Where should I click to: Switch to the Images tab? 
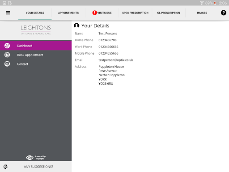pyautogui.click(x=202, y=13)
